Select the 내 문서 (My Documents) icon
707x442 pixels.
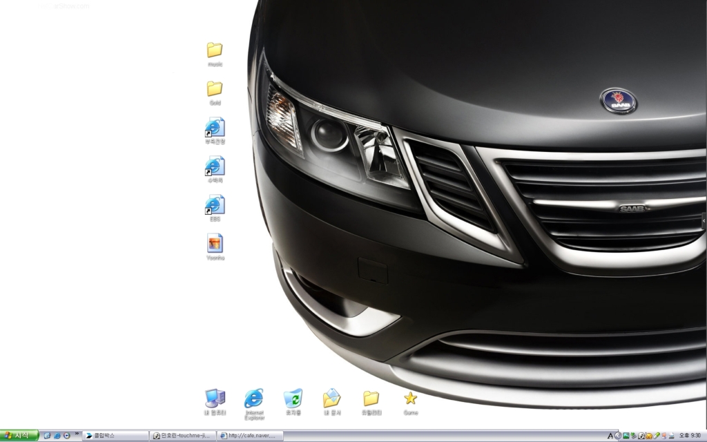coord(332,402)
